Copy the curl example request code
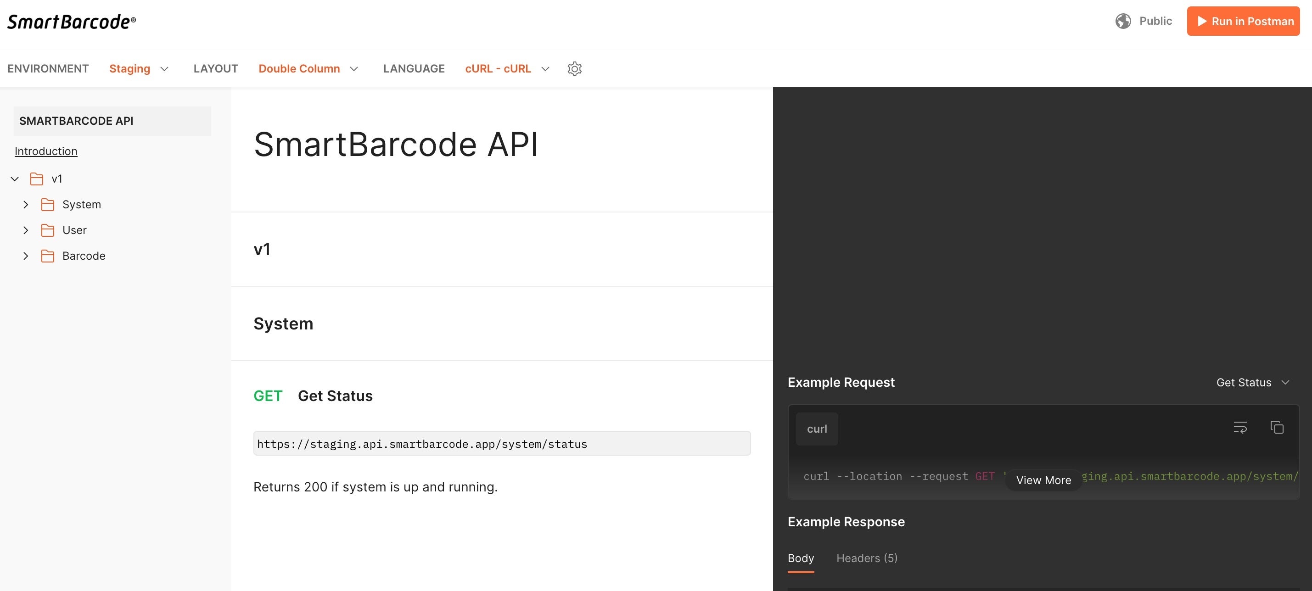 tap(1276, 427)
